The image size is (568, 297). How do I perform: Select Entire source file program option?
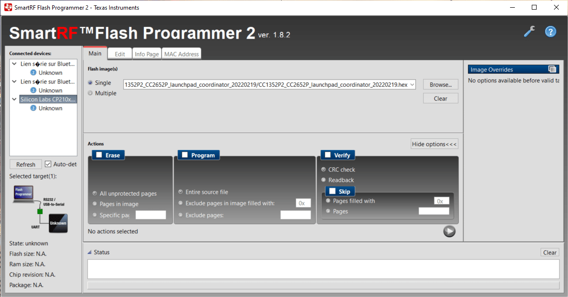pyautogui.click(x=181, y=192)
